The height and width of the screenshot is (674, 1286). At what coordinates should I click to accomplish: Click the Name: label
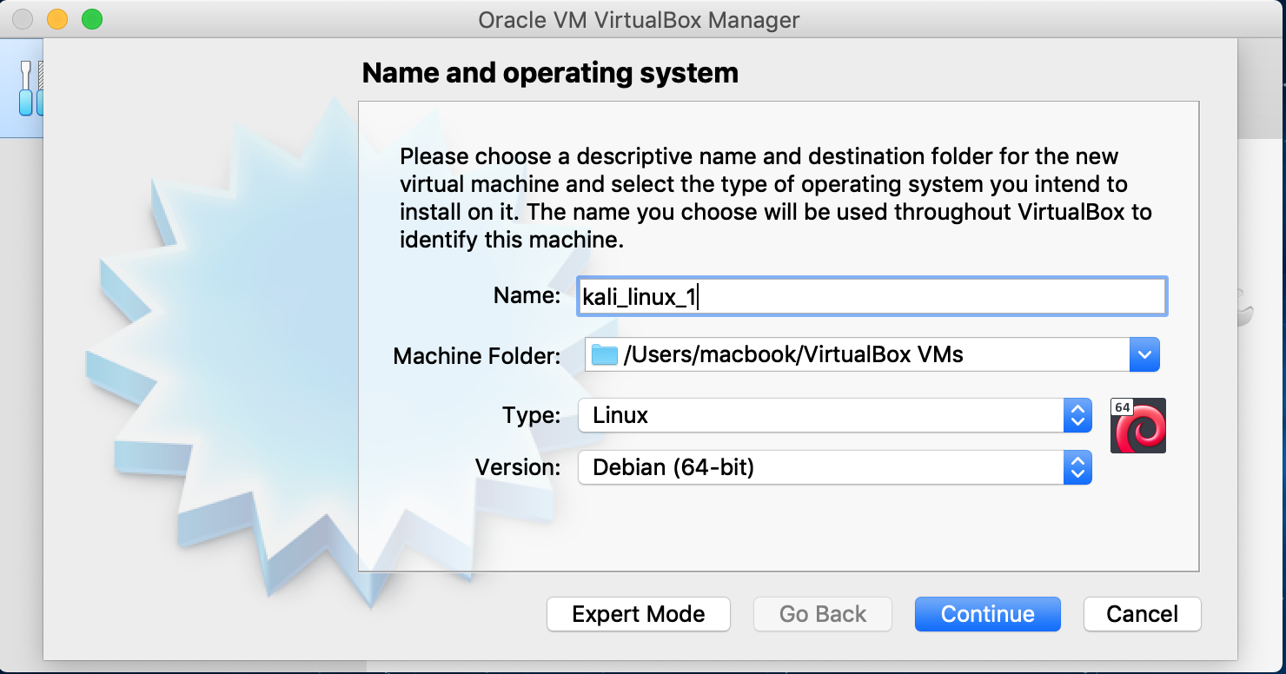click(527, 295)
